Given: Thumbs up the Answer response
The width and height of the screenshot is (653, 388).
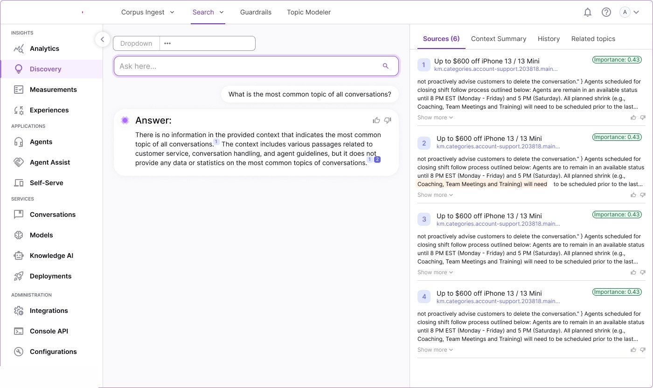Looking at the screenshot, I should 376,120.
